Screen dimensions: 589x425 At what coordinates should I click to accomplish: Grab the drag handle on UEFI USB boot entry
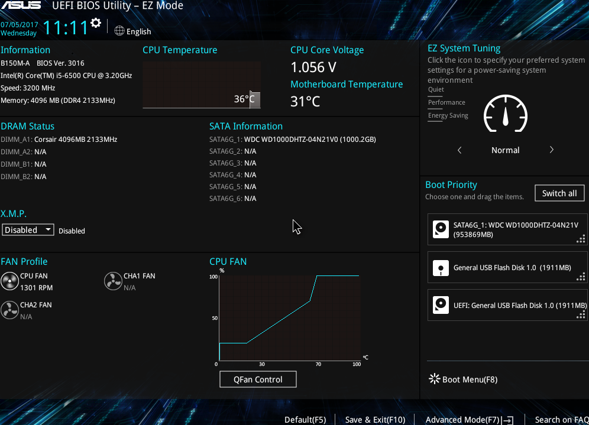pos(581,314)
